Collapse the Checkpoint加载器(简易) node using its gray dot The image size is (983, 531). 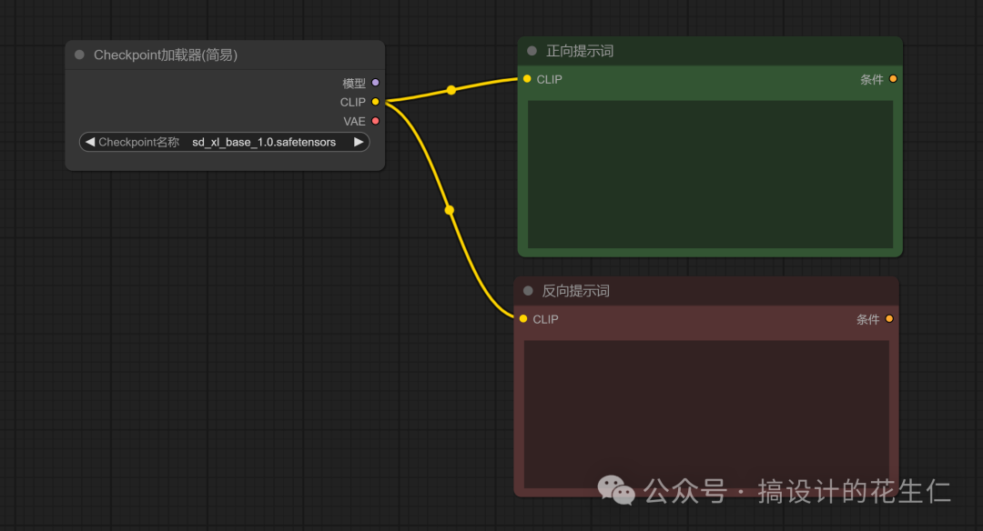[x=79, y=55]
